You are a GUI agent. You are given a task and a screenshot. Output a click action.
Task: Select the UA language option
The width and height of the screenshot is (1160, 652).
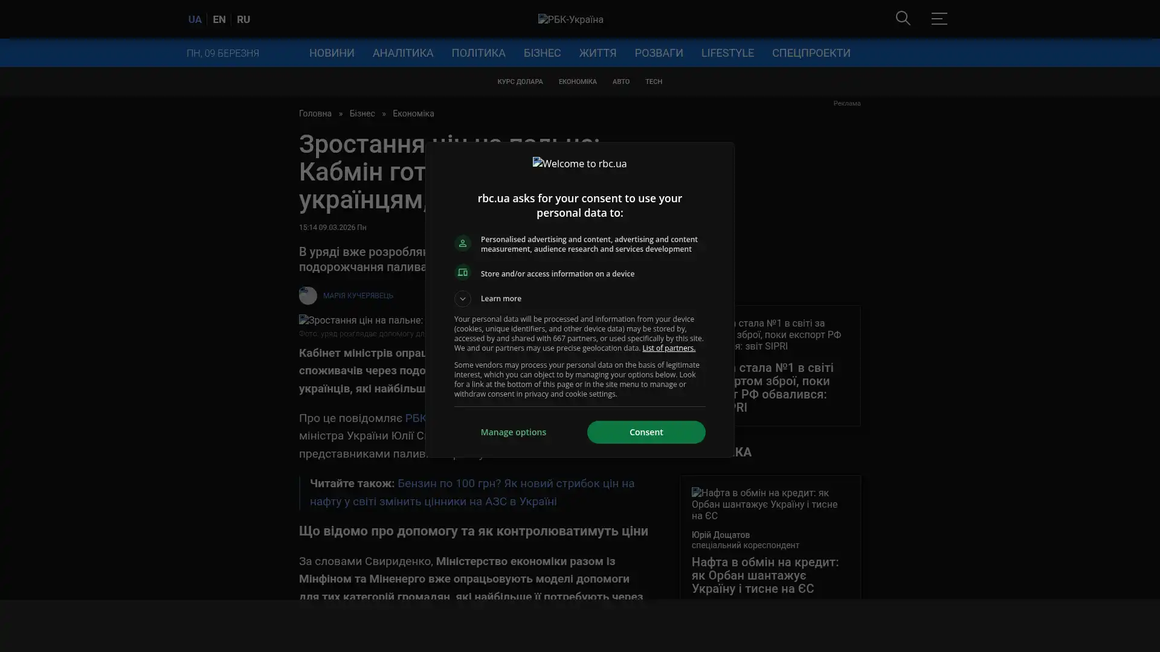coord(195,19)
